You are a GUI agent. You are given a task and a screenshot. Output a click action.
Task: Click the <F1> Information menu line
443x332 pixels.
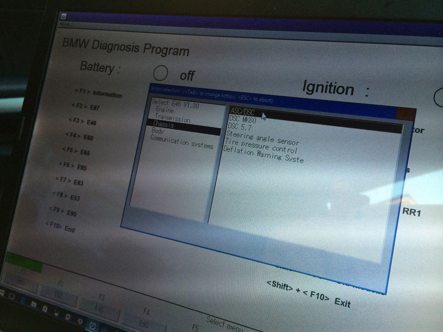[98, 93]
